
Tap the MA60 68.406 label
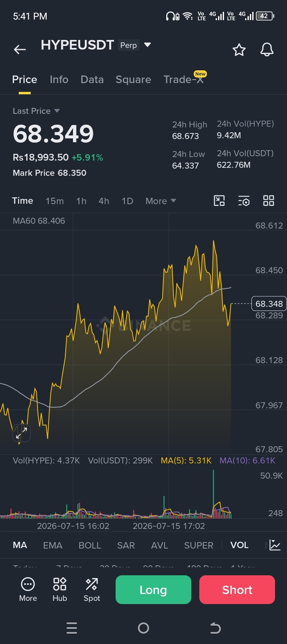point(39,221)
